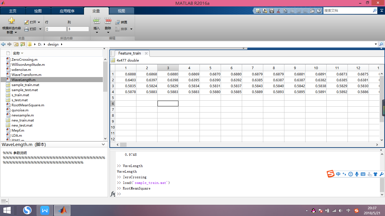Select sample_train.mat in the file browser

25,85
